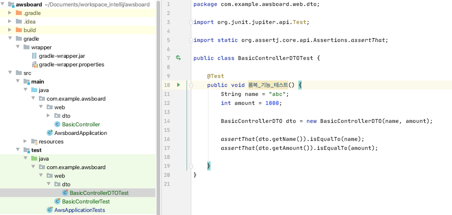
Task: Click the run test gutter icon beside the test method
Action: pos(178,85)
